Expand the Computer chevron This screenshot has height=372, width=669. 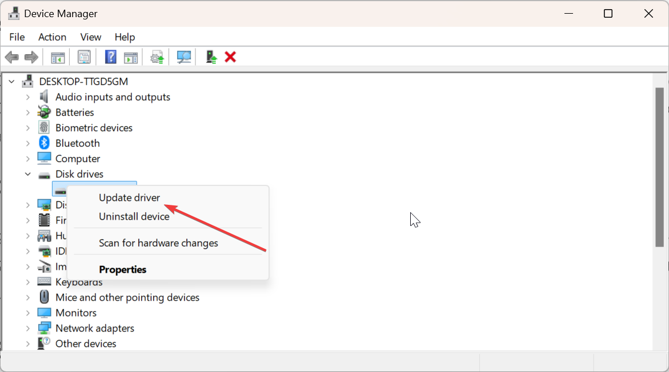[x=28, y=159]
